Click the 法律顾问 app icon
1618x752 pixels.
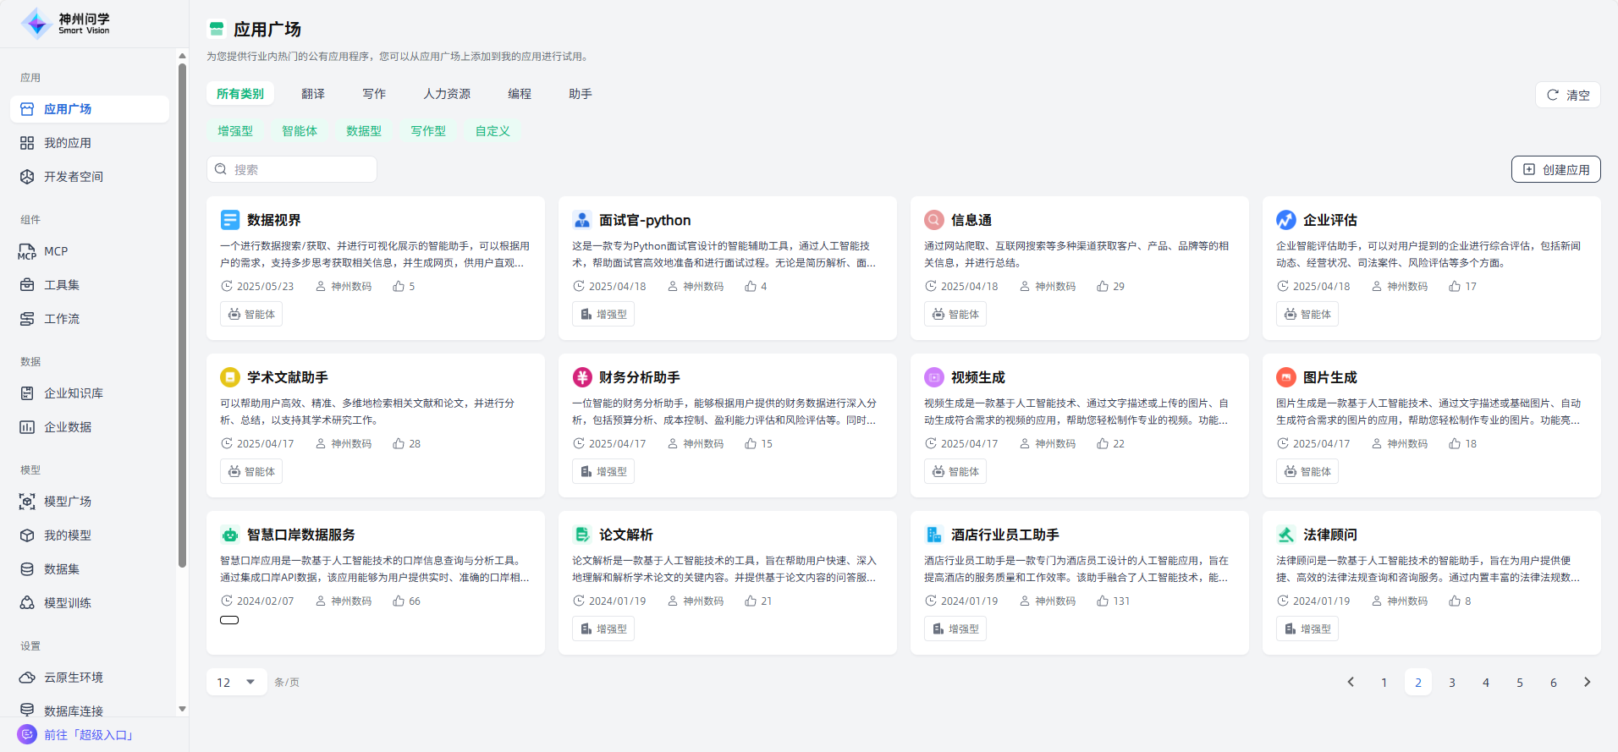click(x=1285, y=535)
